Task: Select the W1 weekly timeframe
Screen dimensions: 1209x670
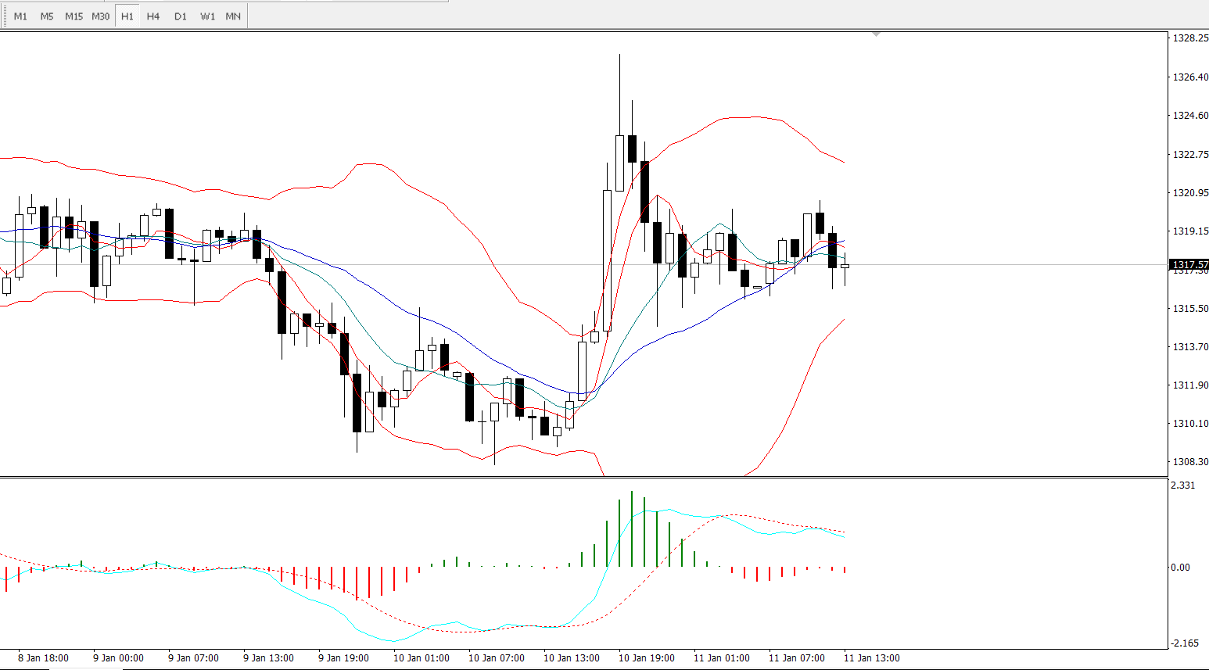Action: point(207,16)
